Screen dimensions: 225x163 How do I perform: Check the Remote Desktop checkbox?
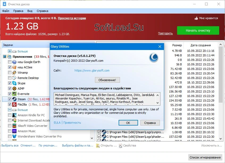(10, 78)
